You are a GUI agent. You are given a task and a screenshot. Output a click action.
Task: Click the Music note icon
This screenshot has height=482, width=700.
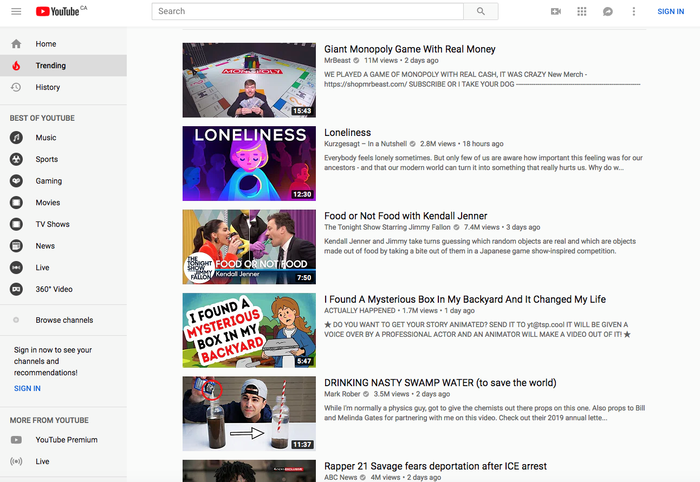coord(16,138)
